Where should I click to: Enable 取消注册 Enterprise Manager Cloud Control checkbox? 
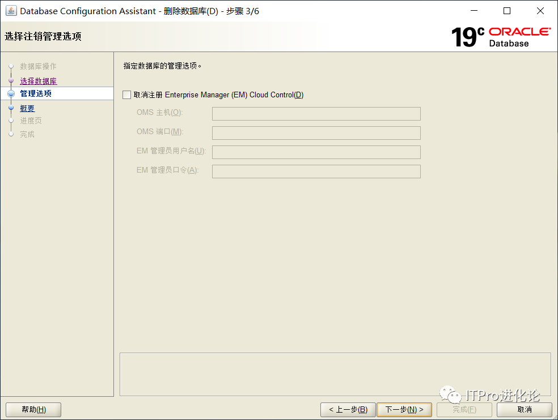pyautogui.click(x=126, y=95)
